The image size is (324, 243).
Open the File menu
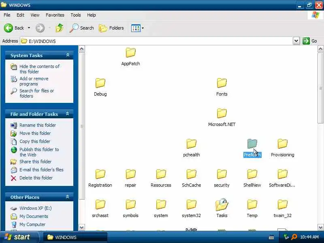[x=7, y=15]
